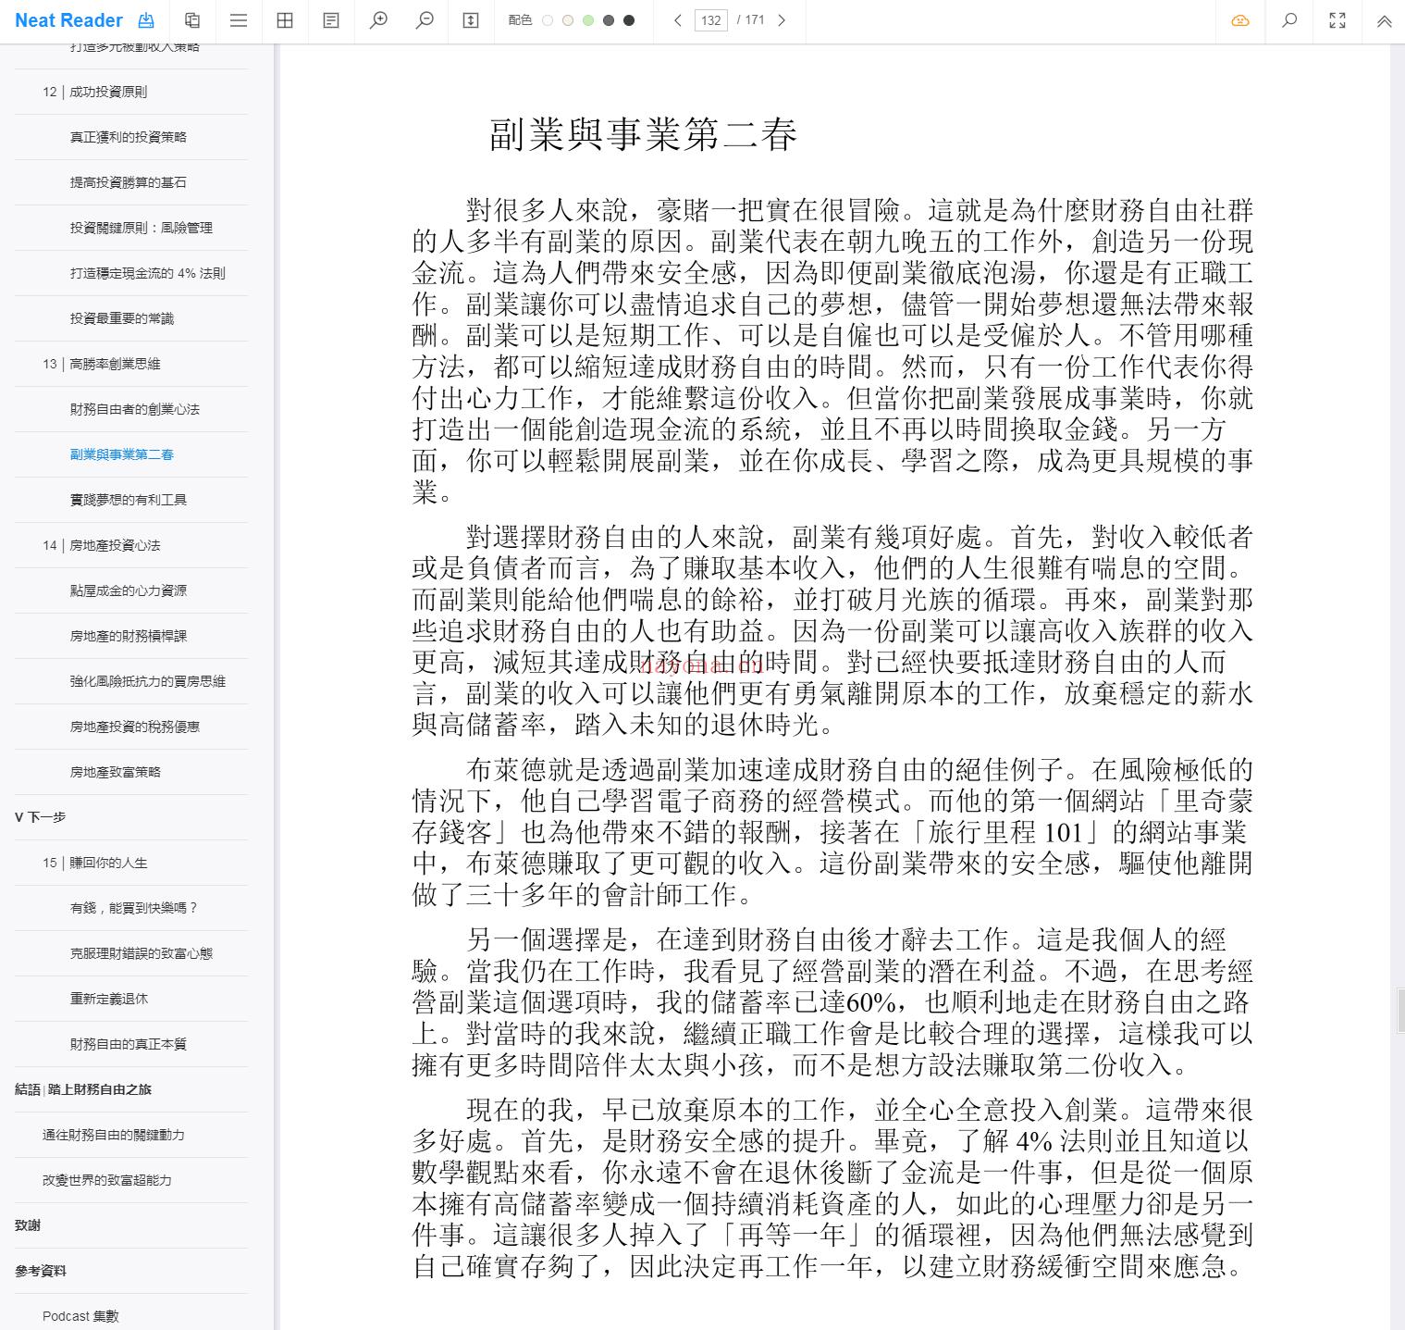Screen dimensions: 1405x1330
Task: Click the grid layout icon
Action: tap(285, 20)
